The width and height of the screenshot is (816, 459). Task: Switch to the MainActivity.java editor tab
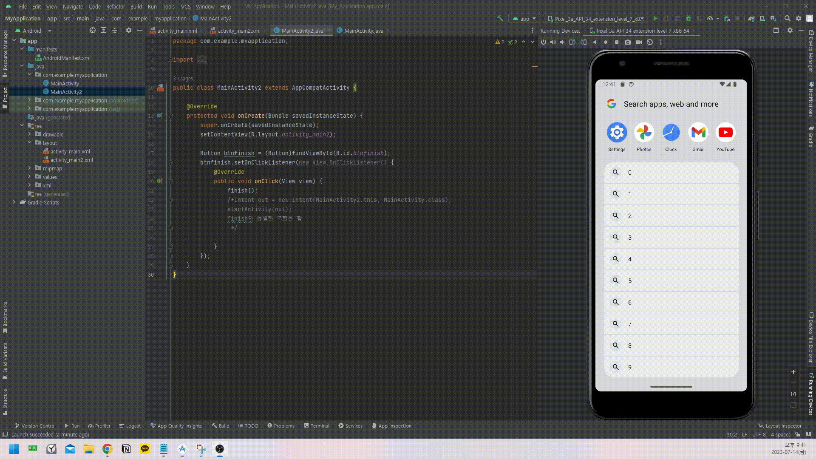point(363,31)
